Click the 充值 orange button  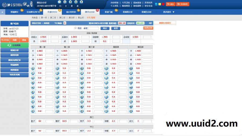click(15, 40)
